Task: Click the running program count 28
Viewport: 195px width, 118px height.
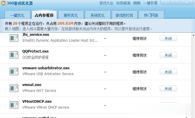Action: pos(15,23)
